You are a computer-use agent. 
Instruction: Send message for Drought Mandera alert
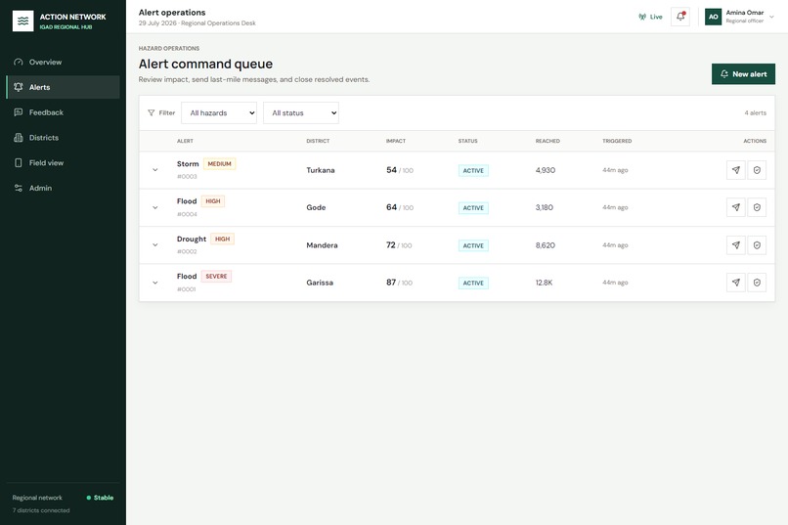(x=736, y=245)
